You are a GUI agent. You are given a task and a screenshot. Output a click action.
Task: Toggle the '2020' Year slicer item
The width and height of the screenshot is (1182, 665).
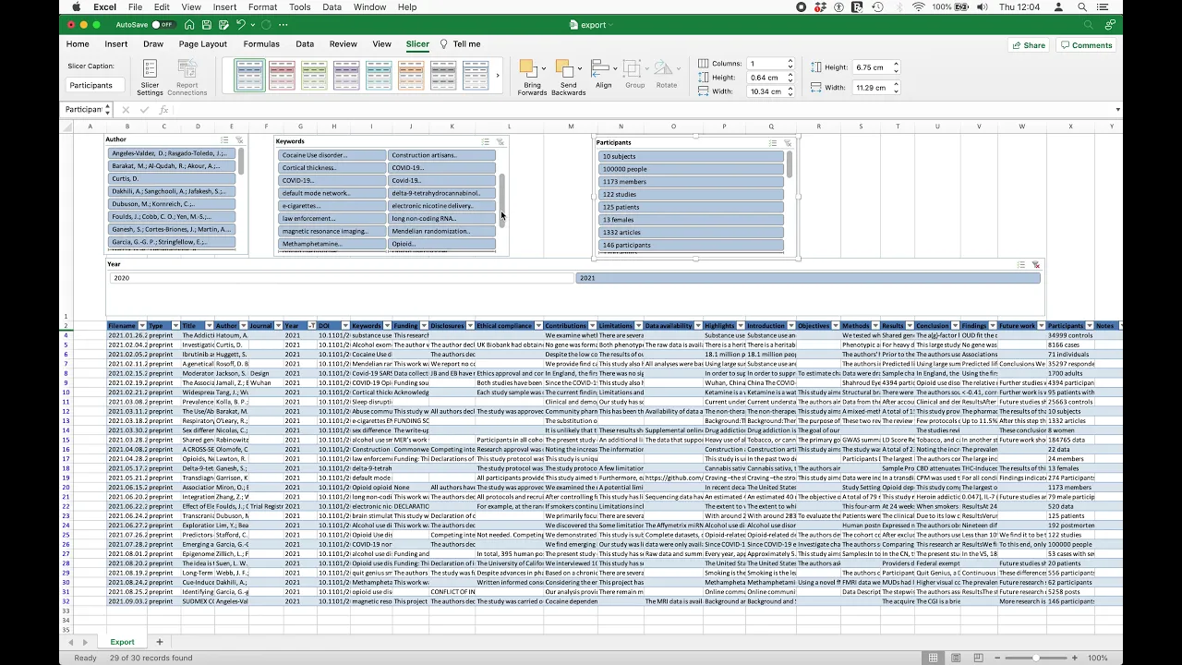pyautogui.click(x=341, y=278)
